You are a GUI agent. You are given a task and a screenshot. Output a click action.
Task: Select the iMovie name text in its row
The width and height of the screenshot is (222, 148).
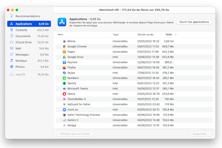pyautogui.click(x=71, y=41)
